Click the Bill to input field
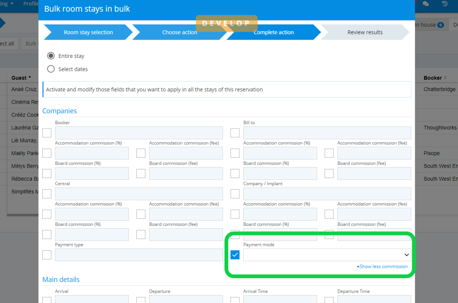Screen dimensions: 458x303 click(x=327, y=133)
